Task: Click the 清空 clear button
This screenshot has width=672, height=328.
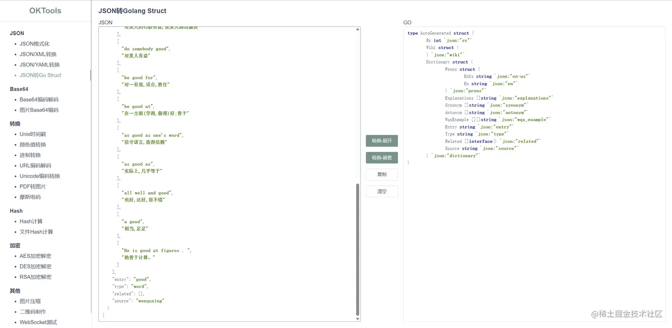Action: (x=382, y=191)
